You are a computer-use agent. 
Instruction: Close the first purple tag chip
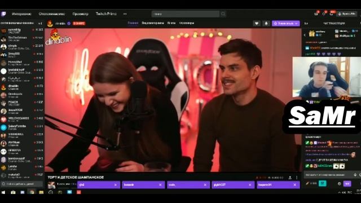pos(115,185)
